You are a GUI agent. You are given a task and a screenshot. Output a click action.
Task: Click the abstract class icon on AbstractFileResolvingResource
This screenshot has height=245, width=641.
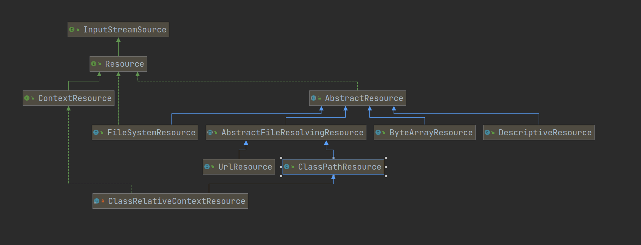coord(210,132)
